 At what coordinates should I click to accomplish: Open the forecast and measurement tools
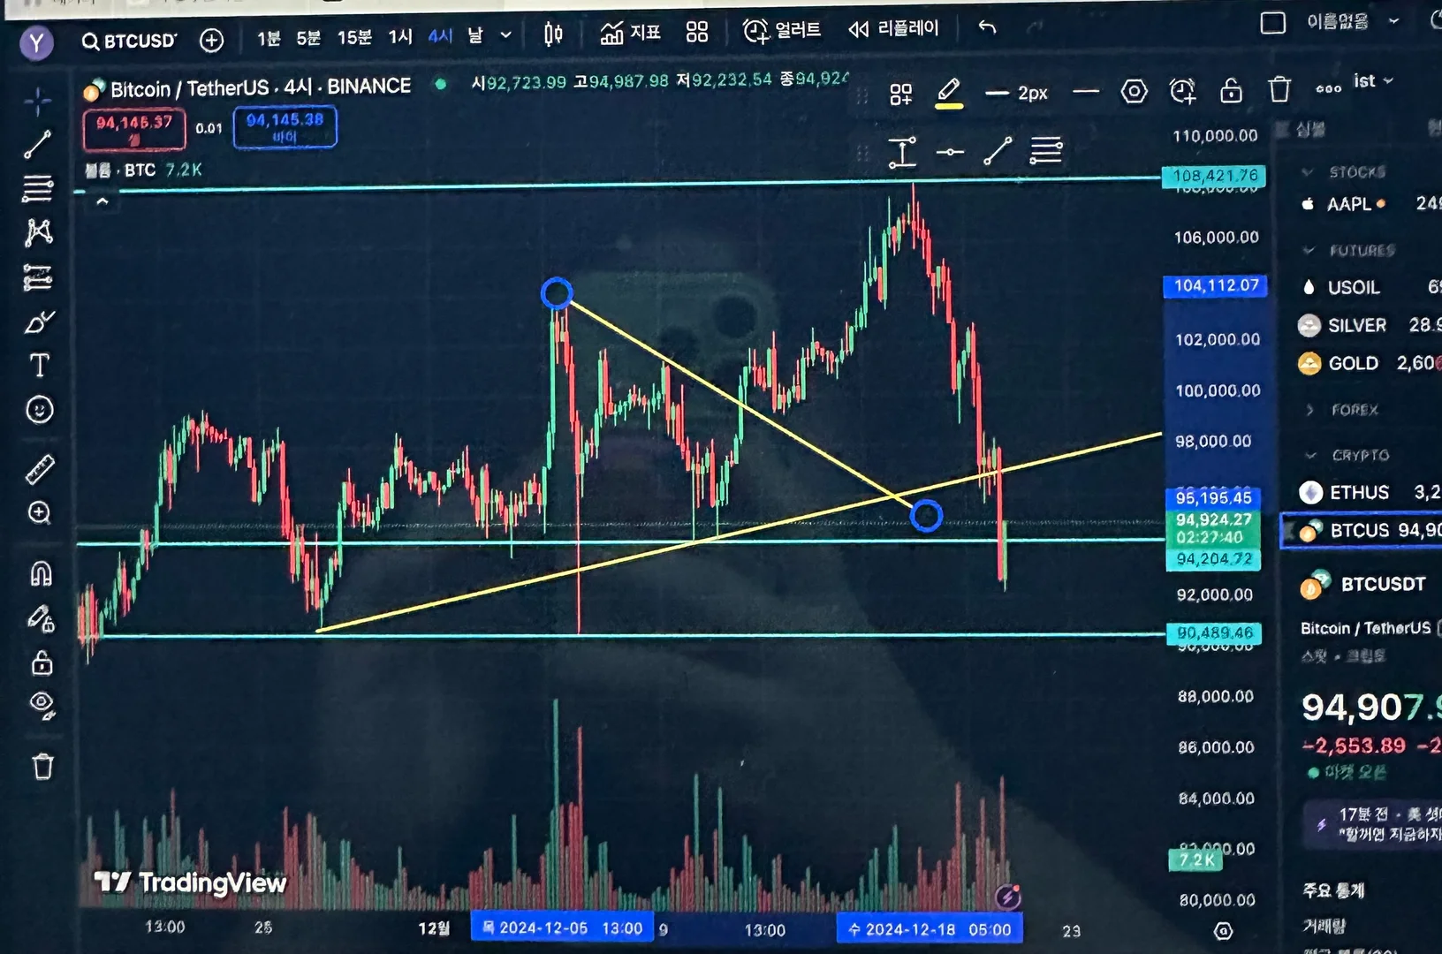click(x=38, y=277)
